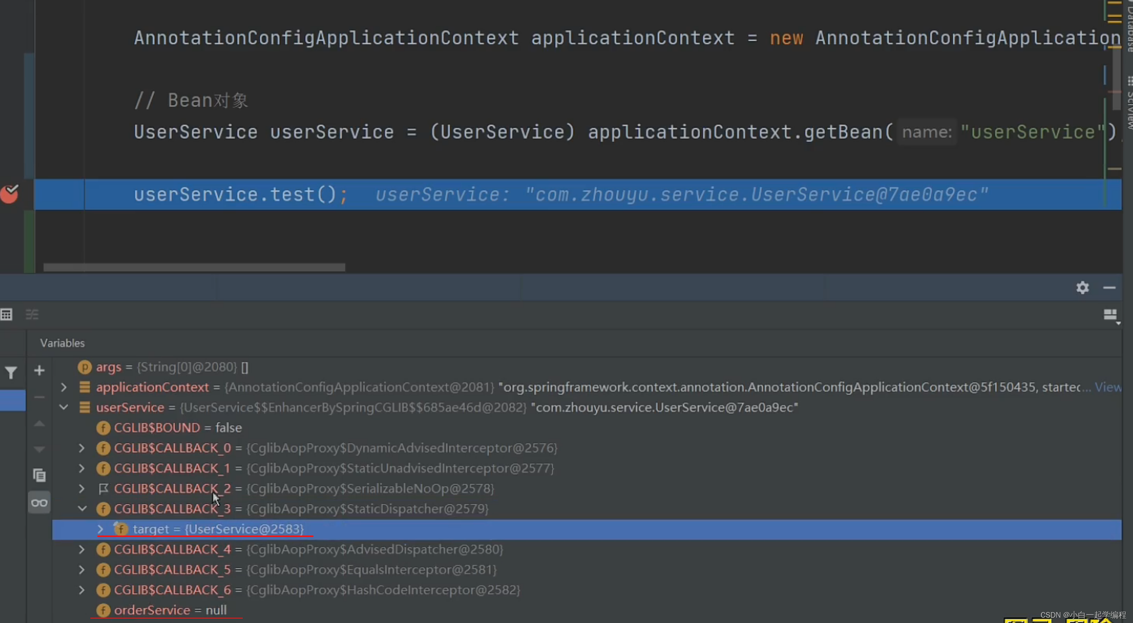Click the editor vertical scrollbar thumb
This screenshot has width=1133, height=623.
click(x=1116, y=78)
